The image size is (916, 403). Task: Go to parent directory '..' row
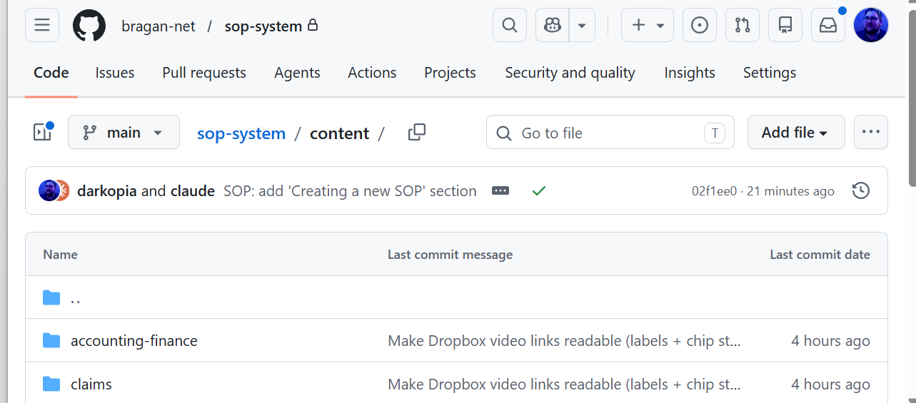point(457,297)
